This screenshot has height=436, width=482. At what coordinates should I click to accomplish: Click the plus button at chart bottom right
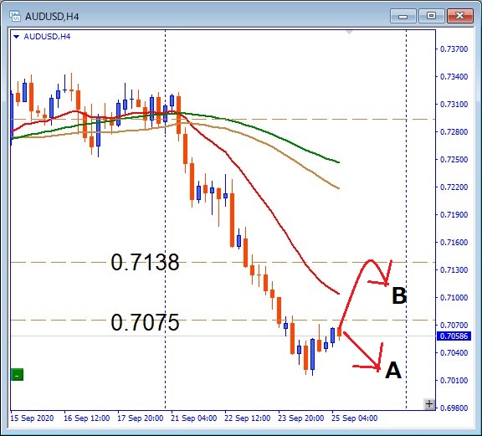pyautogui.click(x=429, y=404)
